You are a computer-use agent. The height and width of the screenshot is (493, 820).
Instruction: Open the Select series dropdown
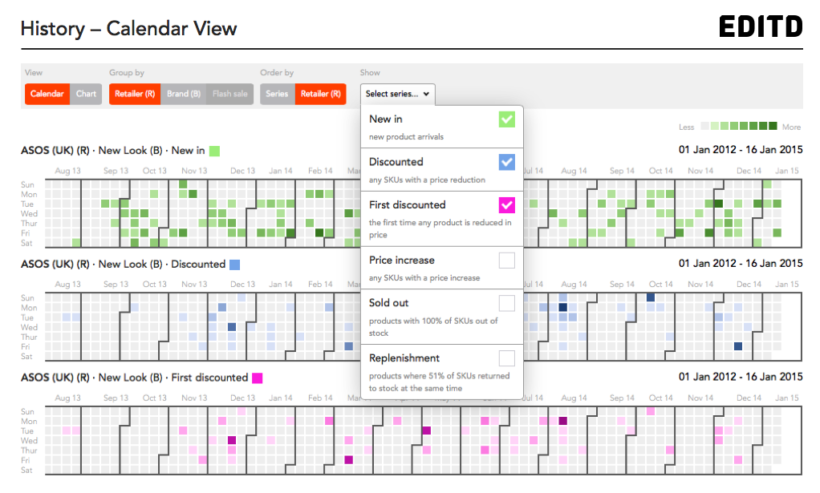point(397,94)
